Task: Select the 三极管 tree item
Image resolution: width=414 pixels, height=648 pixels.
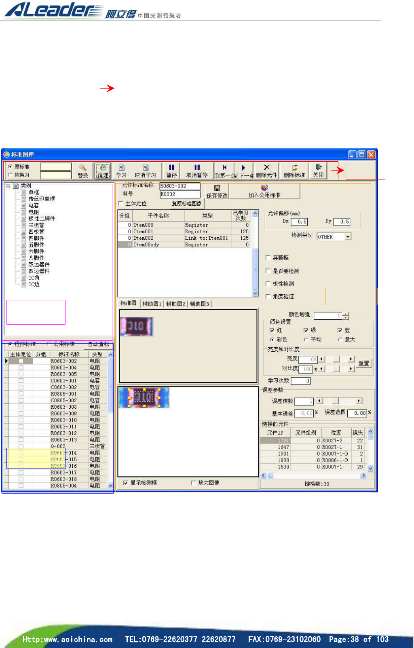Action: coord(36,225)
